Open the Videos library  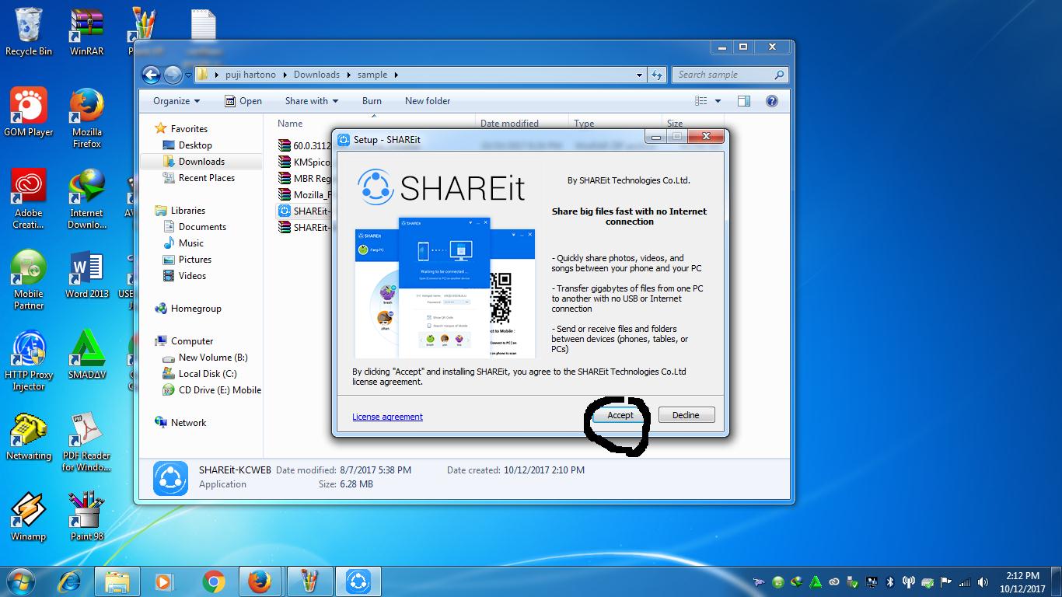click(185, 276)
